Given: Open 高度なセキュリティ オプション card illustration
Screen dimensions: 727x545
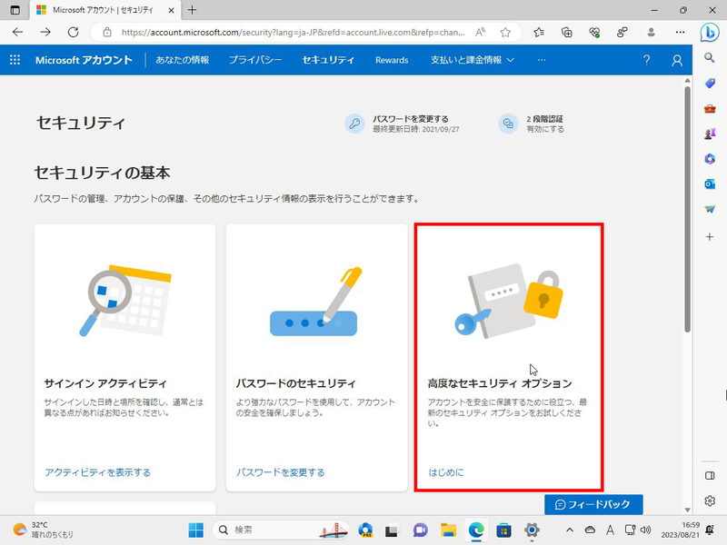Looking at the screenshot, I should point(509,302).
